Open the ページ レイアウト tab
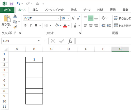The height and width of the screenshot is (110, 131). pos(54,10)
